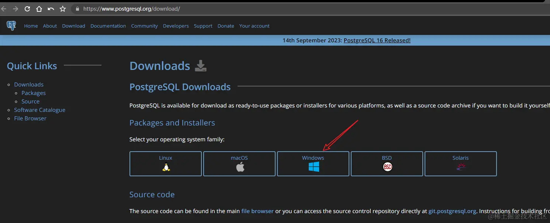Click the PostgreSQL Downloads heading
Image resolution: width=550 pixels, height=223 pixels.
tap(180, 87)
